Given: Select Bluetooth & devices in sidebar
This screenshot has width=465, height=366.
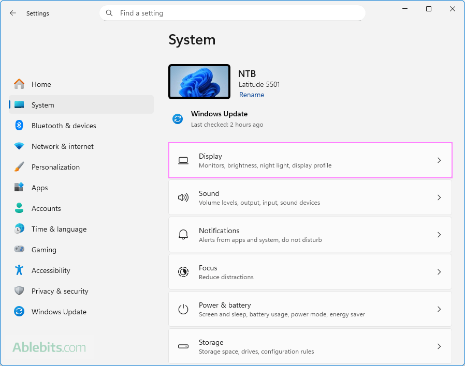Looking at the screenshot, I should [x=81, y=126].
